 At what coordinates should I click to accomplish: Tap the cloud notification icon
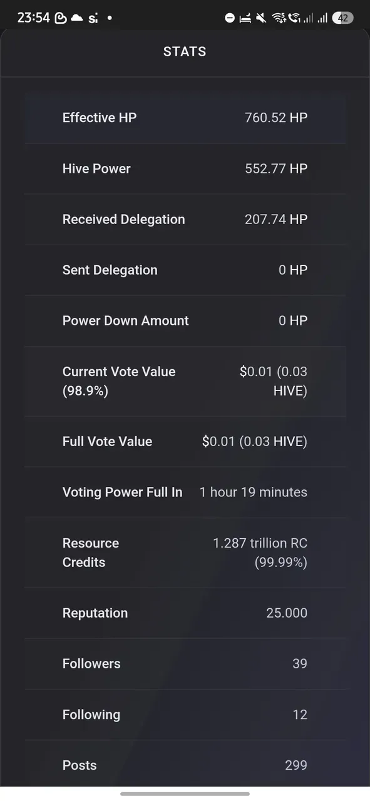pos(77,18)
